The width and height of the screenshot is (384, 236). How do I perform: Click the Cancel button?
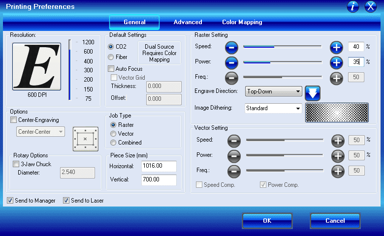(335, 221)
